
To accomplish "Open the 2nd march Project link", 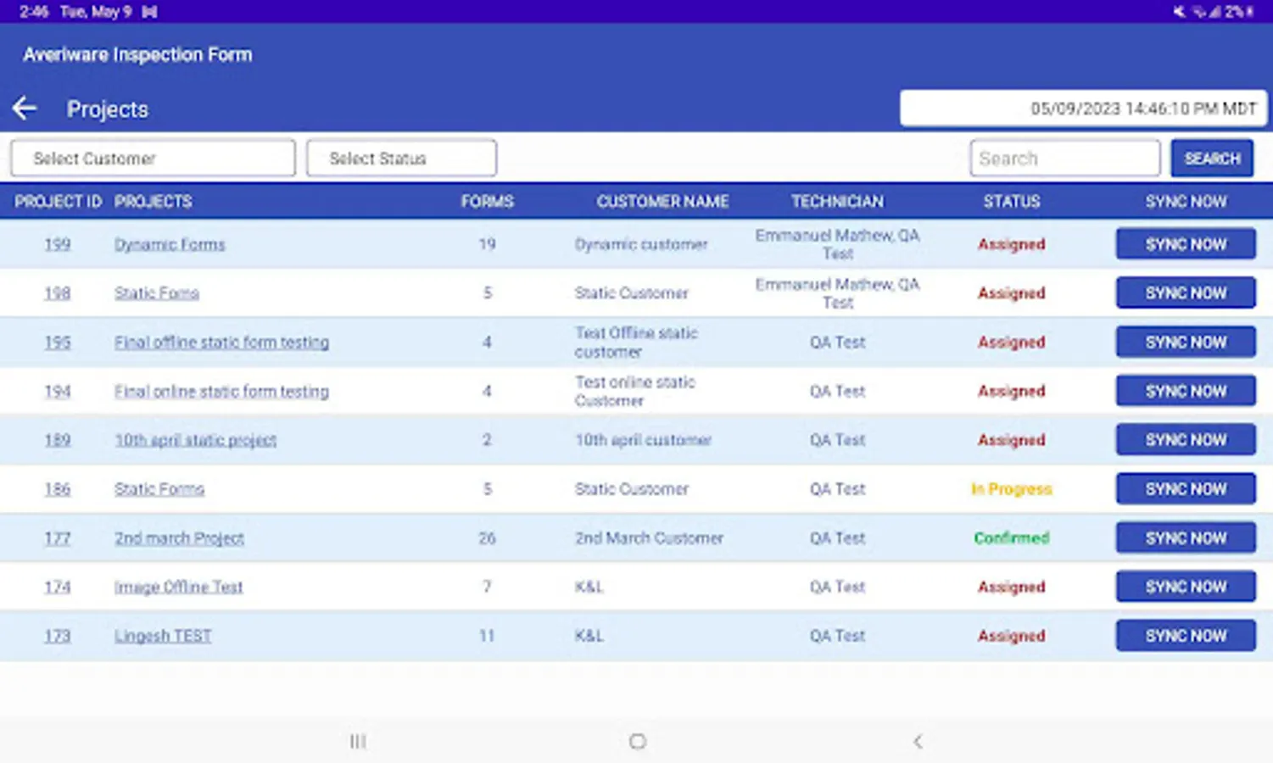I will 179,538.
